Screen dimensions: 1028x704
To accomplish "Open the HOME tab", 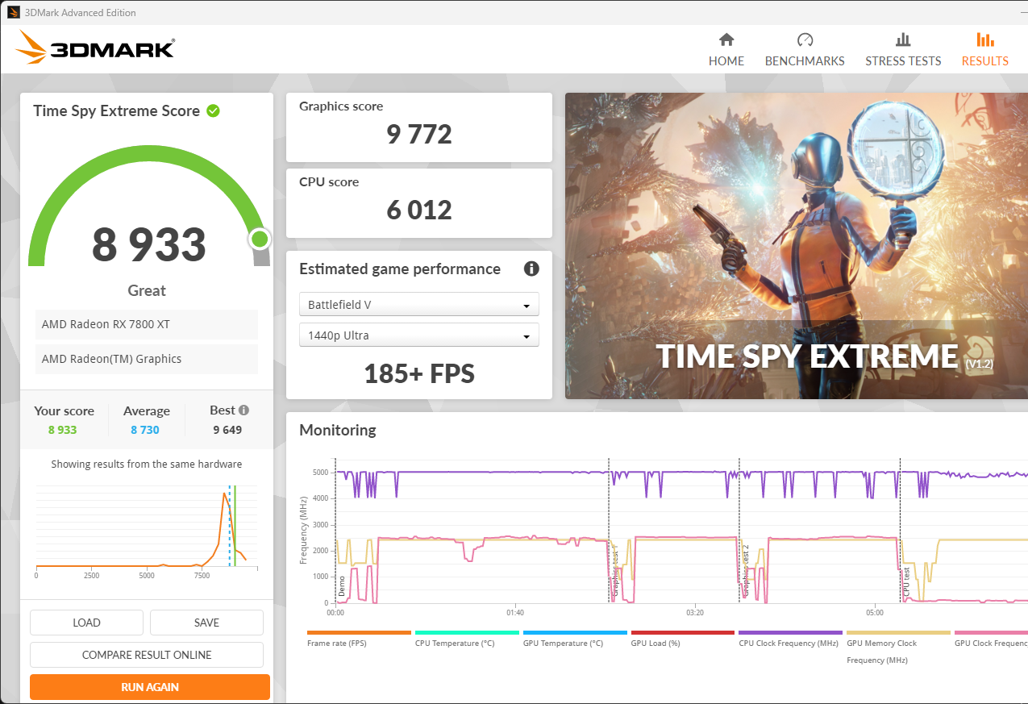I will tap(726, 48).
